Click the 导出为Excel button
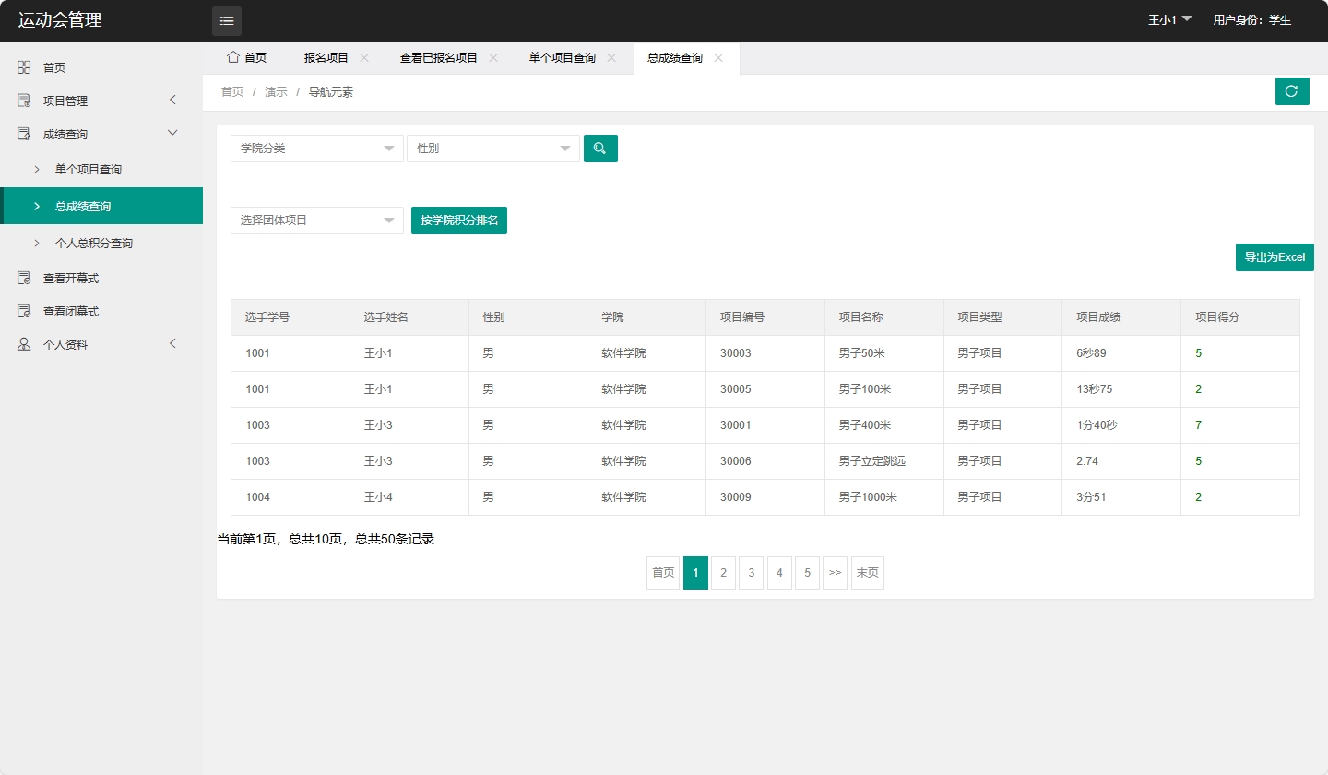The width and height of the screenshot is (1328, 775). (x=1275, y=257)
